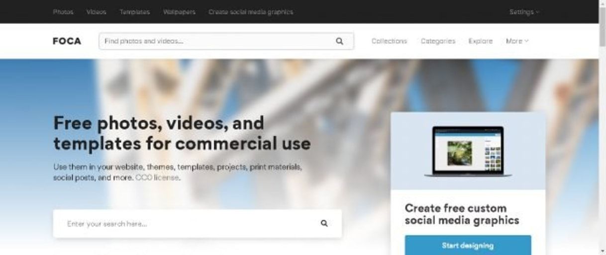606x255 pixels.
Task: Click the Start designing button
Action: click(468, 245)
